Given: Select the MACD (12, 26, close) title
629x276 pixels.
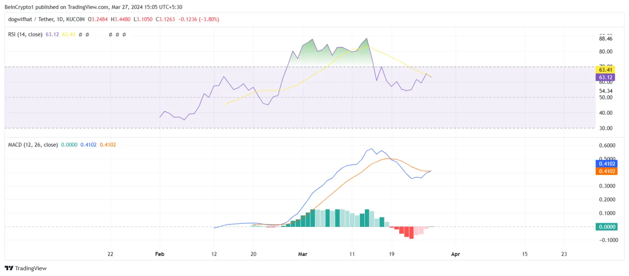Looking at the screenshot, I should point(33,145).
